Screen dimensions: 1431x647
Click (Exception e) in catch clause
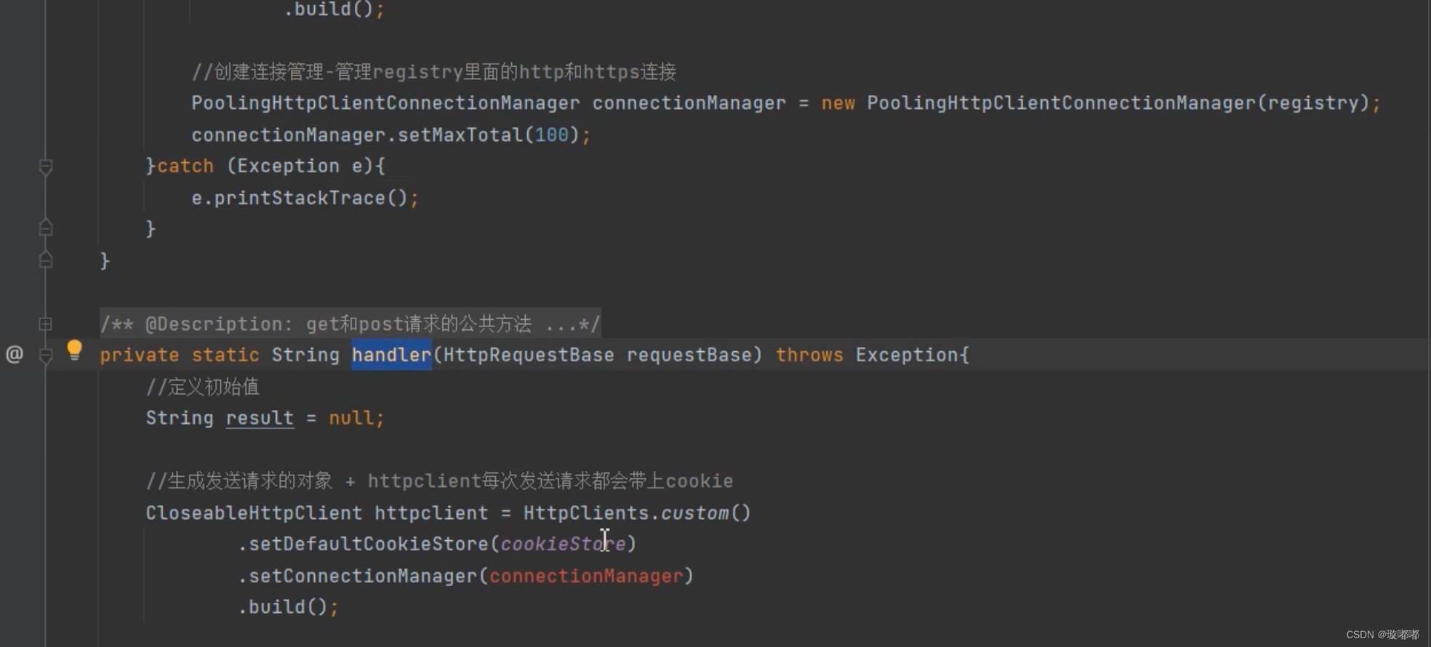coord(300,166)
